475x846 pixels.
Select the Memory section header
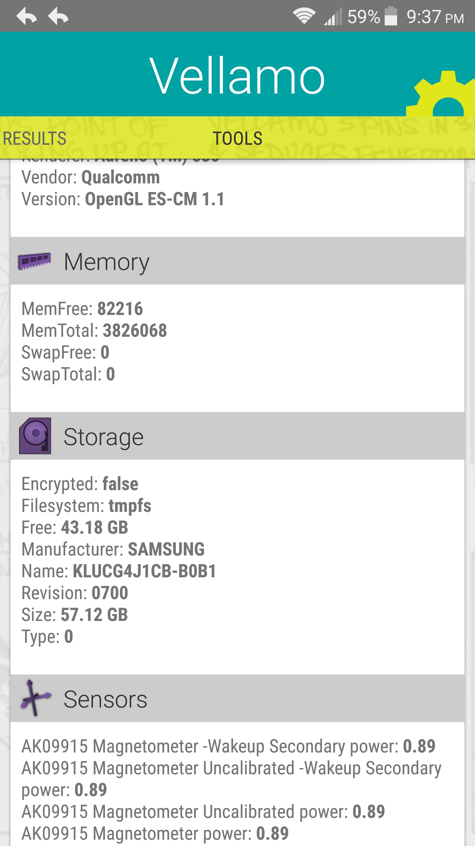click(237, 261)
